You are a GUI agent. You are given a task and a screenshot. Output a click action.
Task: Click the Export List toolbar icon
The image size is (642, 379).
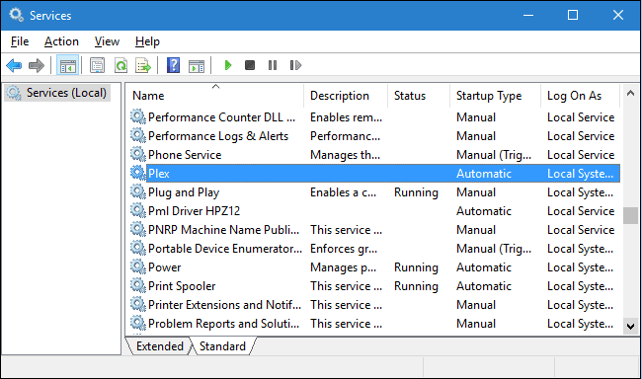[143, 65]
